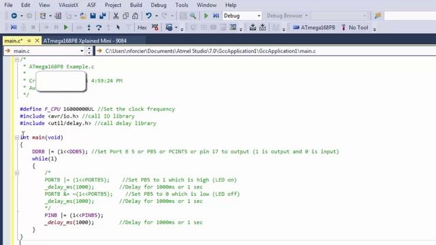Image resolution: width=436 pixels, height=245 pixels.
Task: Click the Add New Item icon
Action: (x=58, y=16)
